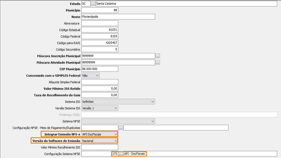
Task: Open the Máscara Inscrição Municipal lookup button
Action: pyautogui.click(x=158, y=56)
